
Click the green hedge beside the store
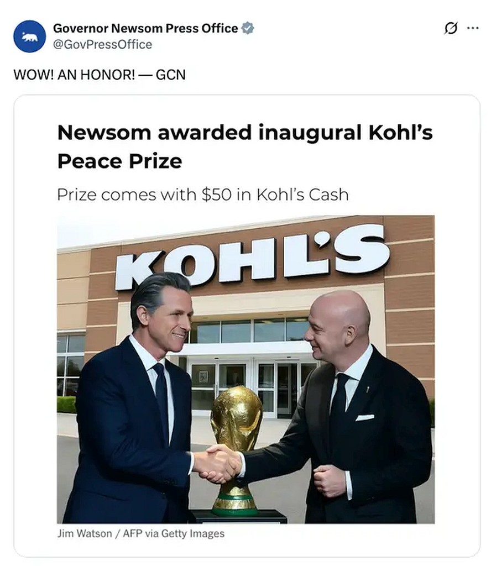(66, 405)
